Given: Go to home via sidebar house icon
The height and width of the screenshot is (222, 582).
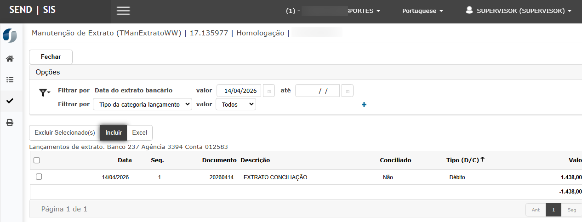Looking at the screenshot, I should (x=10, y=59).
